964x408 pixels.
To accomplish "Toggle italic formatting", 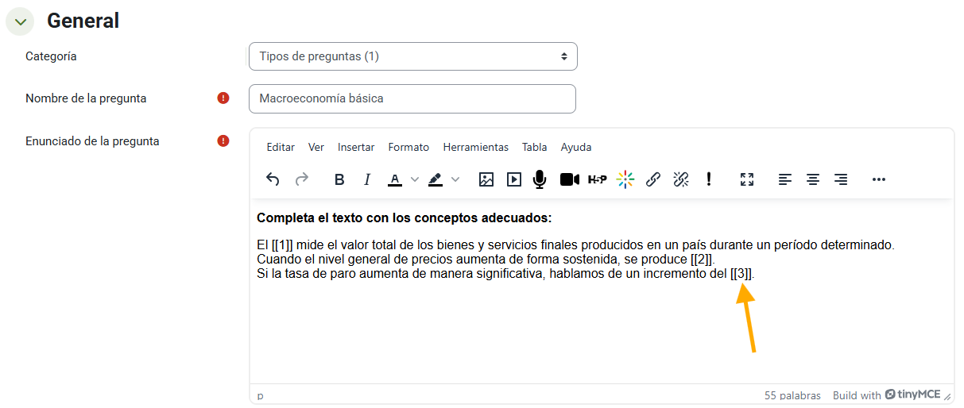I will click(x=367, y=179).
